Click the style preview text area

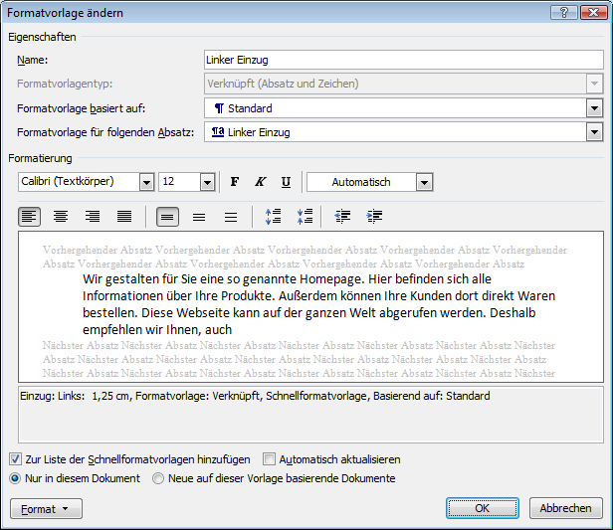click(x=310, y=306)
